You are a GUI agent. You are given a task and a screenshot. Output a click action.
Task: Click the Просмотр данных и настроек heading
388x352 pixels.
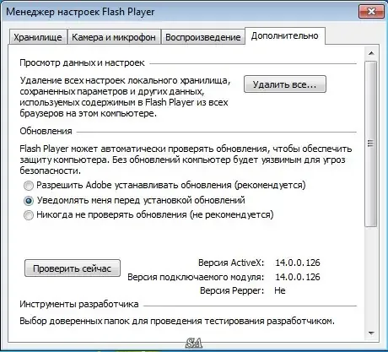click(x=82, y=62)
